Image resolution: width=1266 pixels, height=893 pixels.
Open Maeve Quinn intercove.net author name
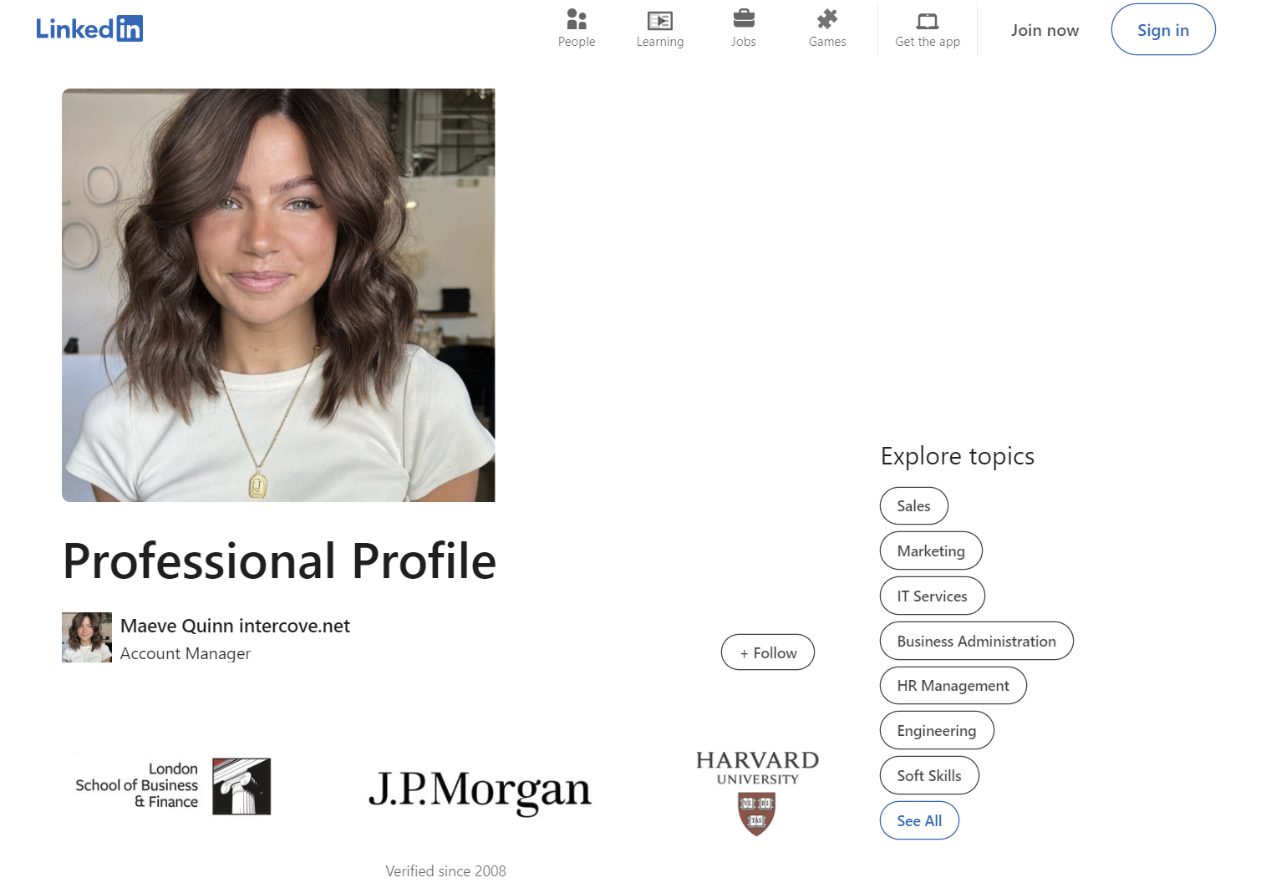(x=235, y=626)
